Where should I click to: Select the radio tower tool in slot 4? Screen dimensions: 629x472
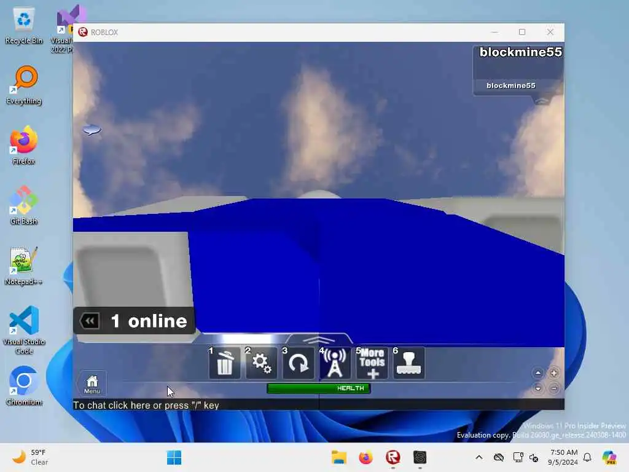click(x=335, y=363)
